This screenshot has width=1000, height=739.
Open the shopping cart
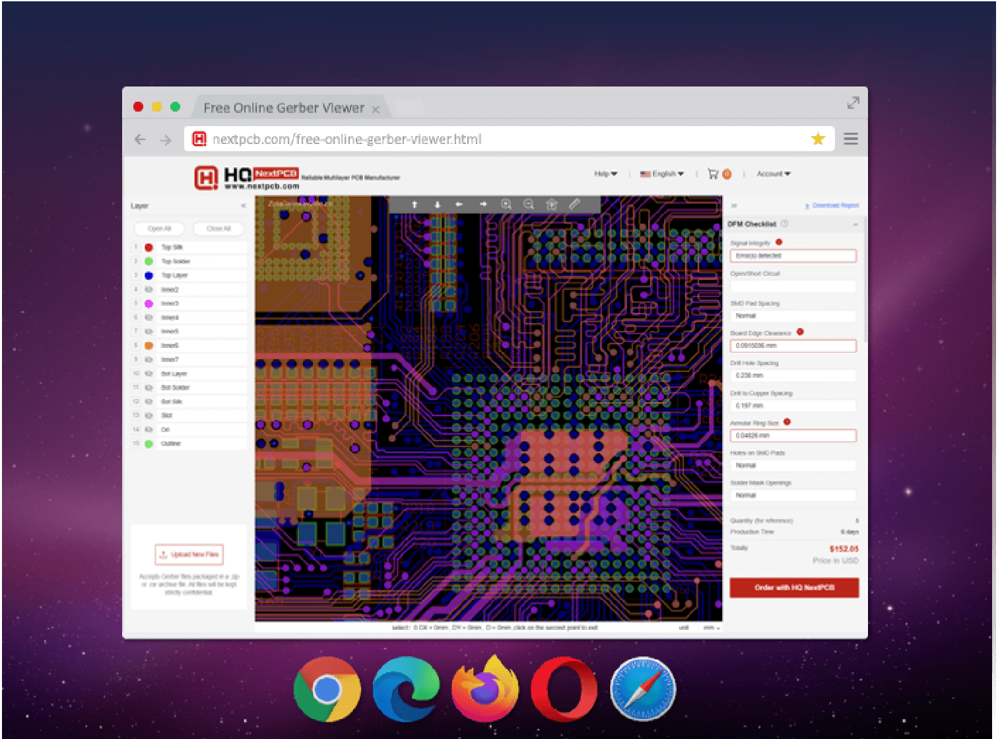[x=713, y=174]
